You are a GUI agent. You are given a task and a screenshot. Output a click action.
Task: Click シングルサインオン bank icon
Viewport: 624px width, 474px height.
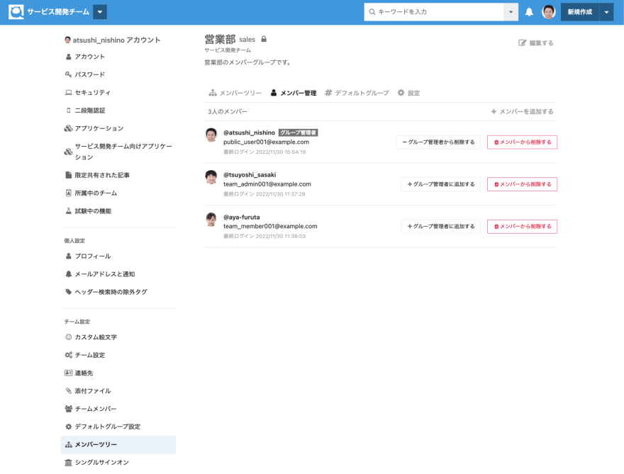tap(69, 463)
